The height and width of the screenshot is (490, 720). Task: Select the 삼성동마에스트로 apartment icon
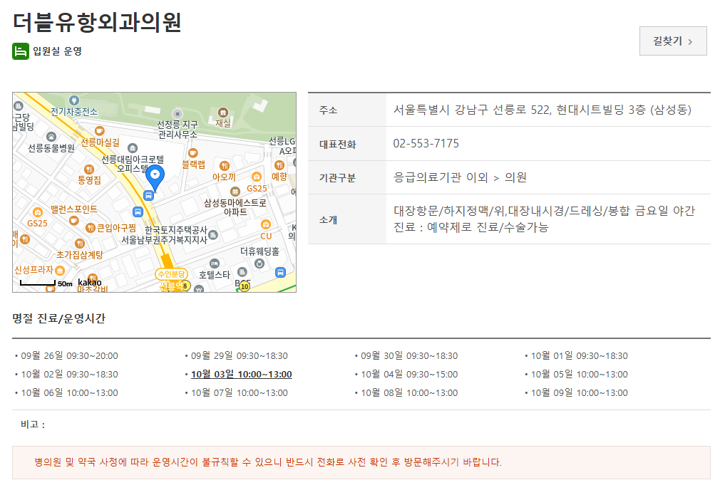(x=235, y=192)
